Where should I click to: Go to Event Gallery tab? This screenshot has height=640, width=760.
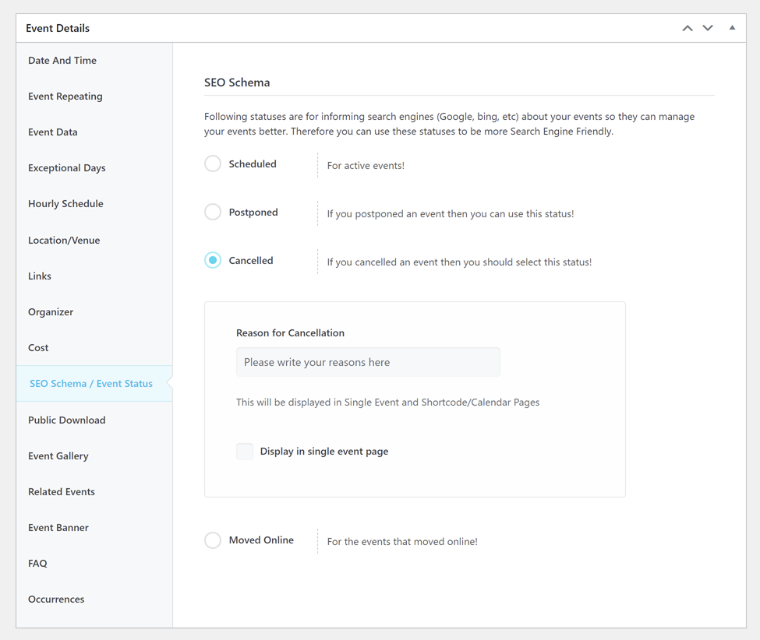(x=58, y=456)
